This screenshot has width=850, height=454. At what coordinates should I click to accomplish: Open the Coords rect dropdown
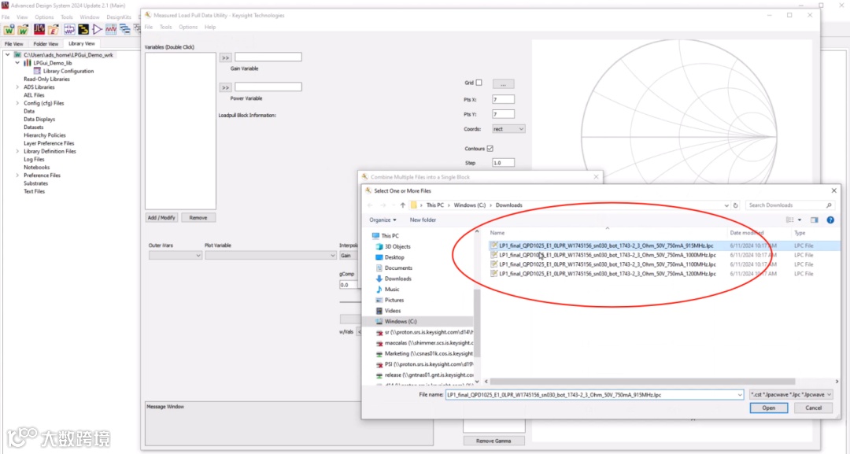(508, 129)
